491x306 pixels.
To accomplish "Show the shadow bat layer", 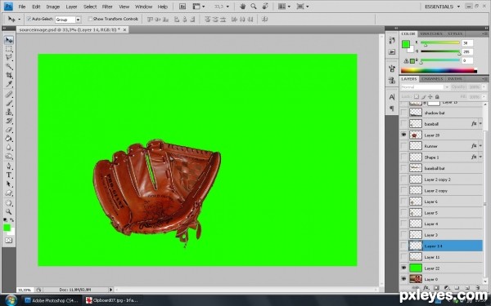I will tap(403, 113).
